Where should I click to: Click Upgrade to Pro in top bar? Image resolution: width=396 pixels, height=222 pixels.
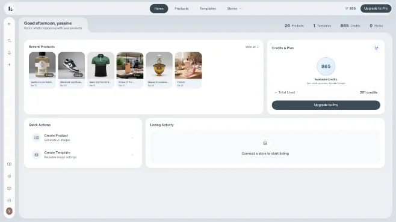pos(376,8)
